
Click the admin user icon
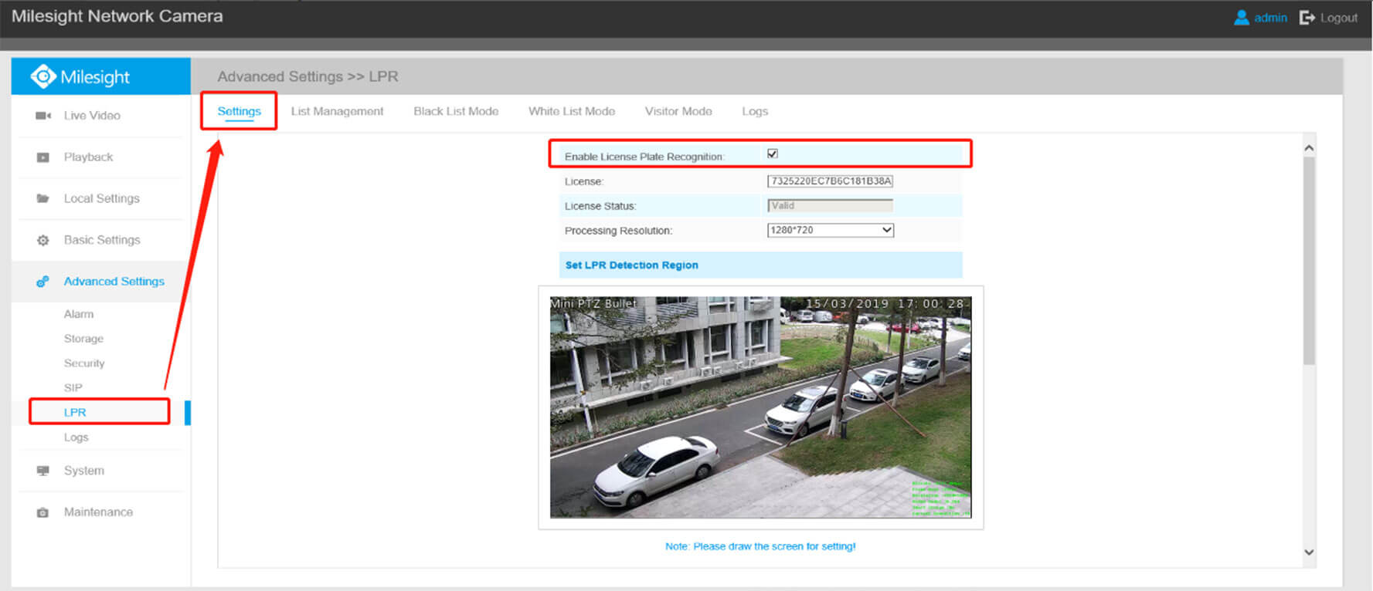point(1242,17)
